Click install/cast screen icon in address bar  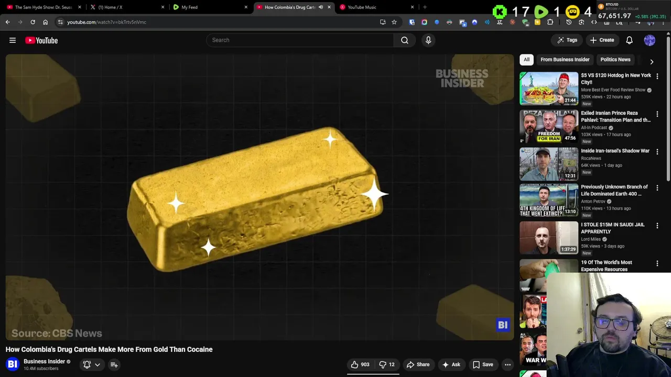[383, 22]
